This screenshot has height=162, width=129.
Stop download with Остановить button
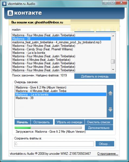coord(42,122)
